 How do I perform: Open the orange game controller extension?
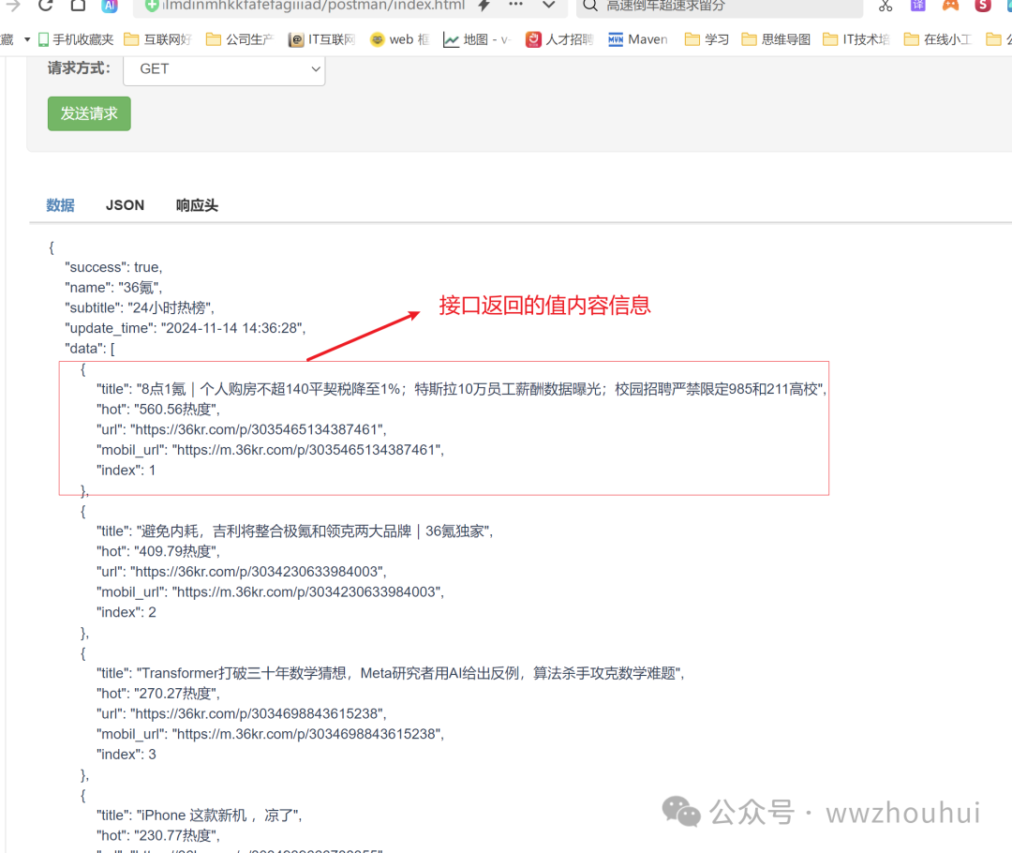click(950, 6)
